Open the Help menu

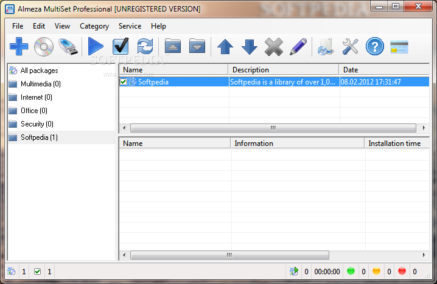[x=158, y=26]
